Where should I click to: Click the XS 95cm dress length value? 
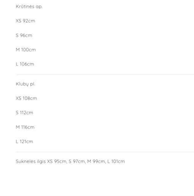[x=57, y=161]
